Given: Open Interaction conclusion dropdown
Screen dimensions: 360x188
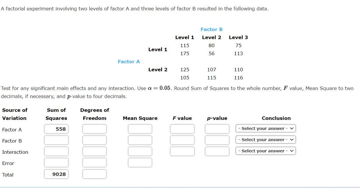Looking at the screenshot, I should point(266,151).
